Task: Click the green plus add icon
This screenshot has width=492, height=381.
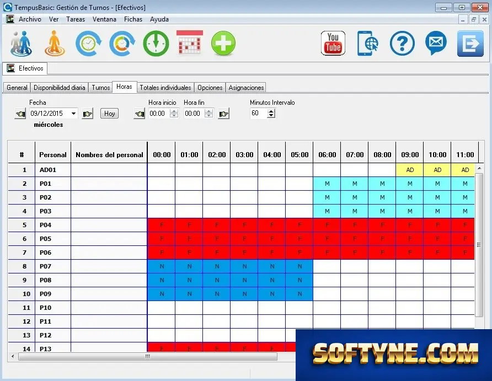Action: pos(223,43)
